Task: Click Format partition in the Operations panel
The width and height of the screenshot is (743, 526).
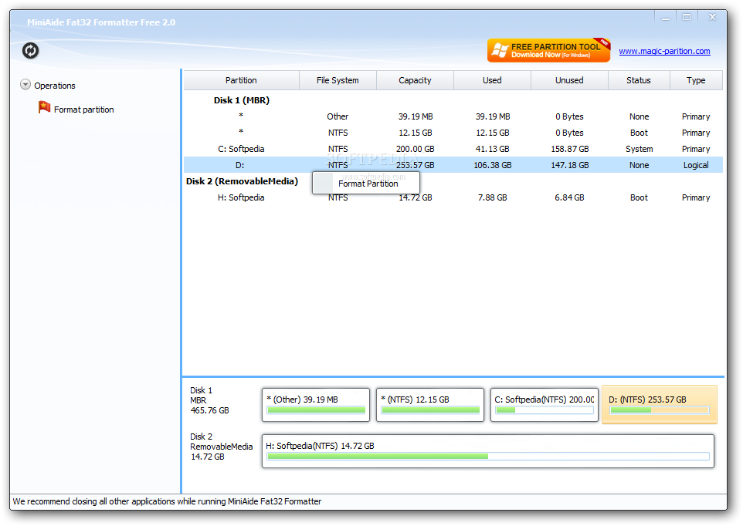Action: (84, 110)
